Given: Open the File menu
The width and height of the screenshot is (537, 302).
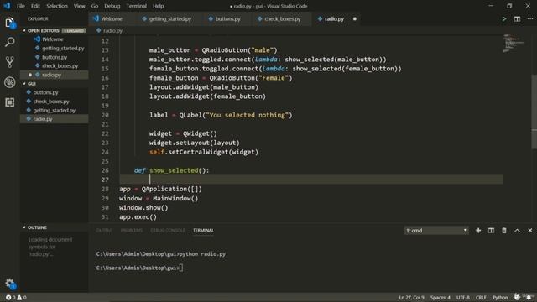Looking at the screenshot, I should [20, 6].
